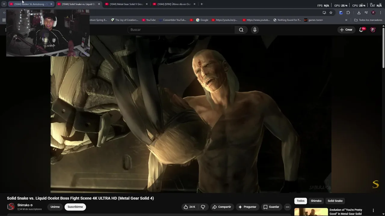Viewport: 385px width, 216px height.
Task: Open more actions ellipsis under the video
Action: pyautogui.click(x=288, y=207)
